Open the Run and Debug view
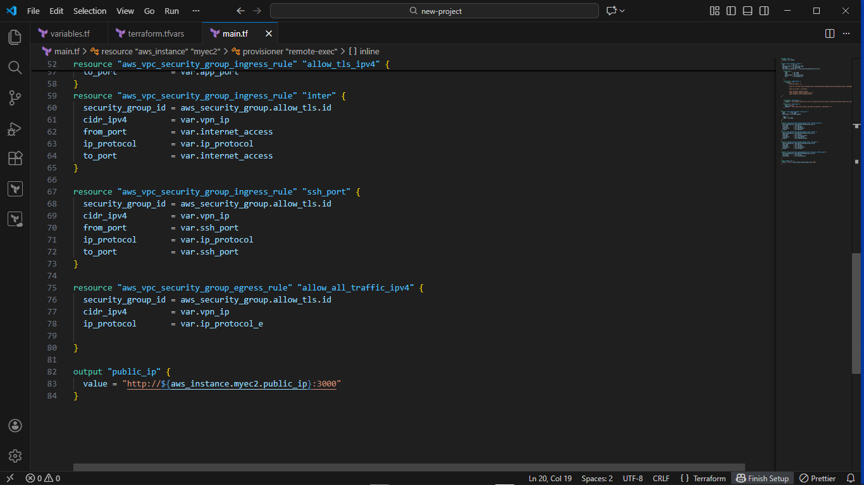 [15, 128]
